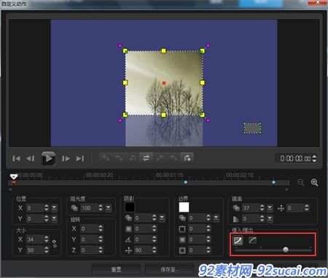The width and height of the screenshot is (328, 278).
Task: Select the red start keyframe on the timeline
Action: click(14, 182)
